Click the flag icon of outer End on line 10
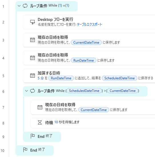Screen dimensions: 155x157 pos(25,150)
